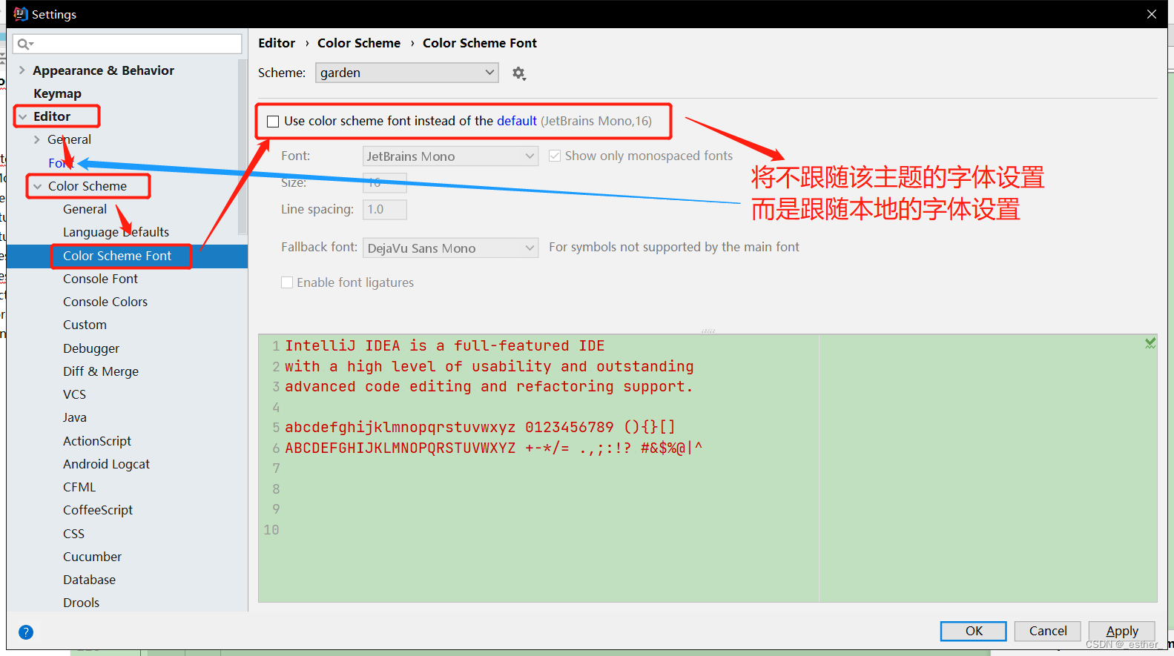Viewport: 1174px width, 656px height.
Task: Click the Cancel button
Action: point(1048,631)
